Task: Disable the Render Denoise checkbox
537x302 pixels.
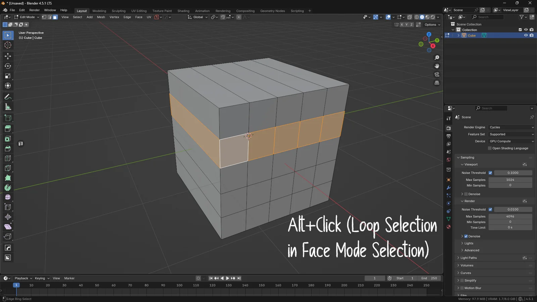Action: click(466, 236)
